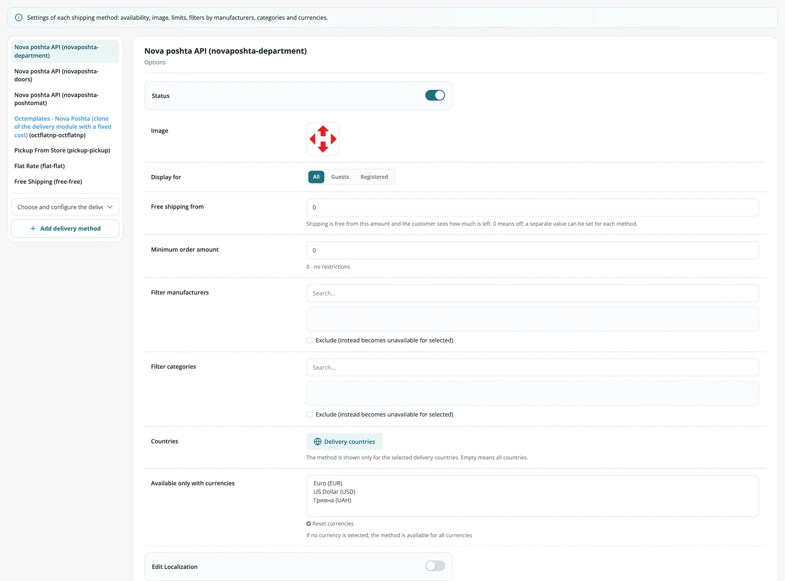
Task: Check Exclude box under Filter categories
Action: 310,414
